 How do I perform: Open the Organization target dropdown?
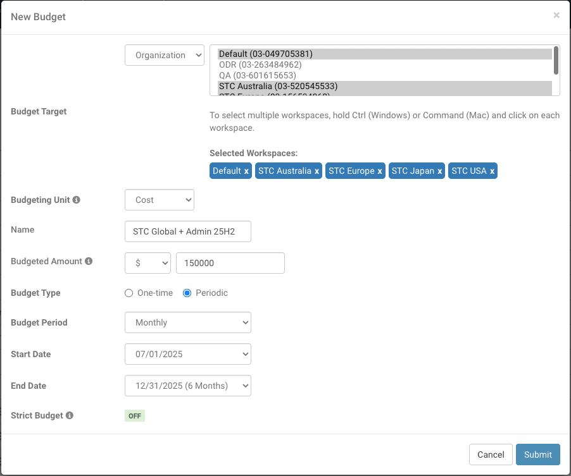click(165, 55)
